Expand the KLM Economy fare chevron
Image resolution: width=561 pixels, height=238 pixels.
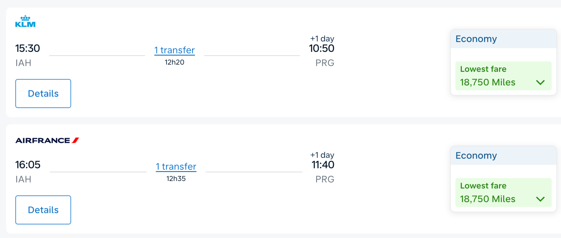click(x=541, y=82)
